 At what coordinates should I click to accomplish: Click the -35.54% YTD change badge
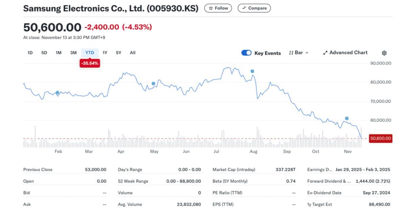[90, 63]
